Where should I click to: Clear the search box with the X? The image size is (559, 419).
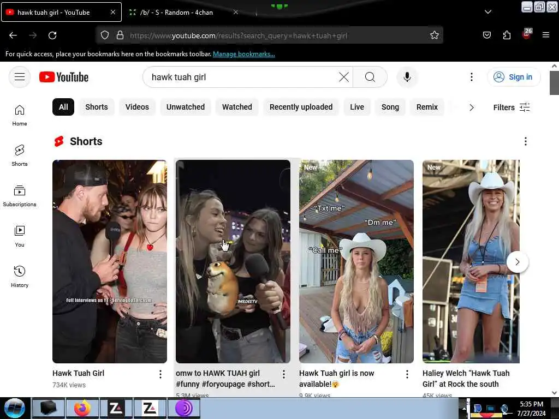click(x=344, y=77)
